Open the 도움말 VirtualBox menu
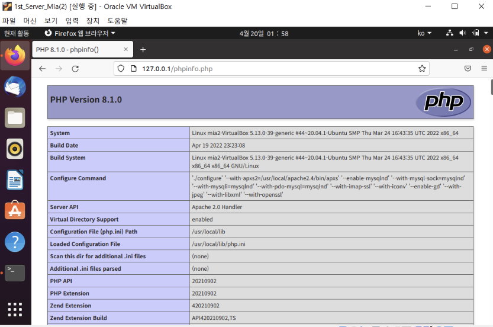Image resolution: width=493 pixels, height=327 pixels. pyautogui.click(x=117, y=21)
